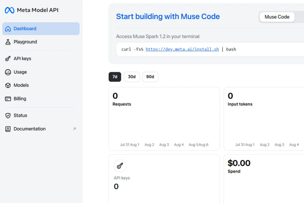This screenshot has width=304, height=203.
Task: Click the Input tokens label
Action: pos(240,104)
